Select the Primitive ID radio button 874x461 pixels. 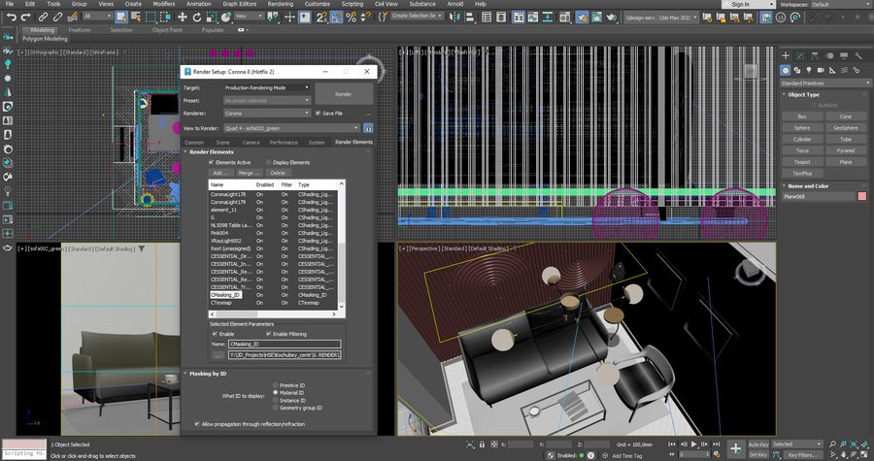point(276,385)
